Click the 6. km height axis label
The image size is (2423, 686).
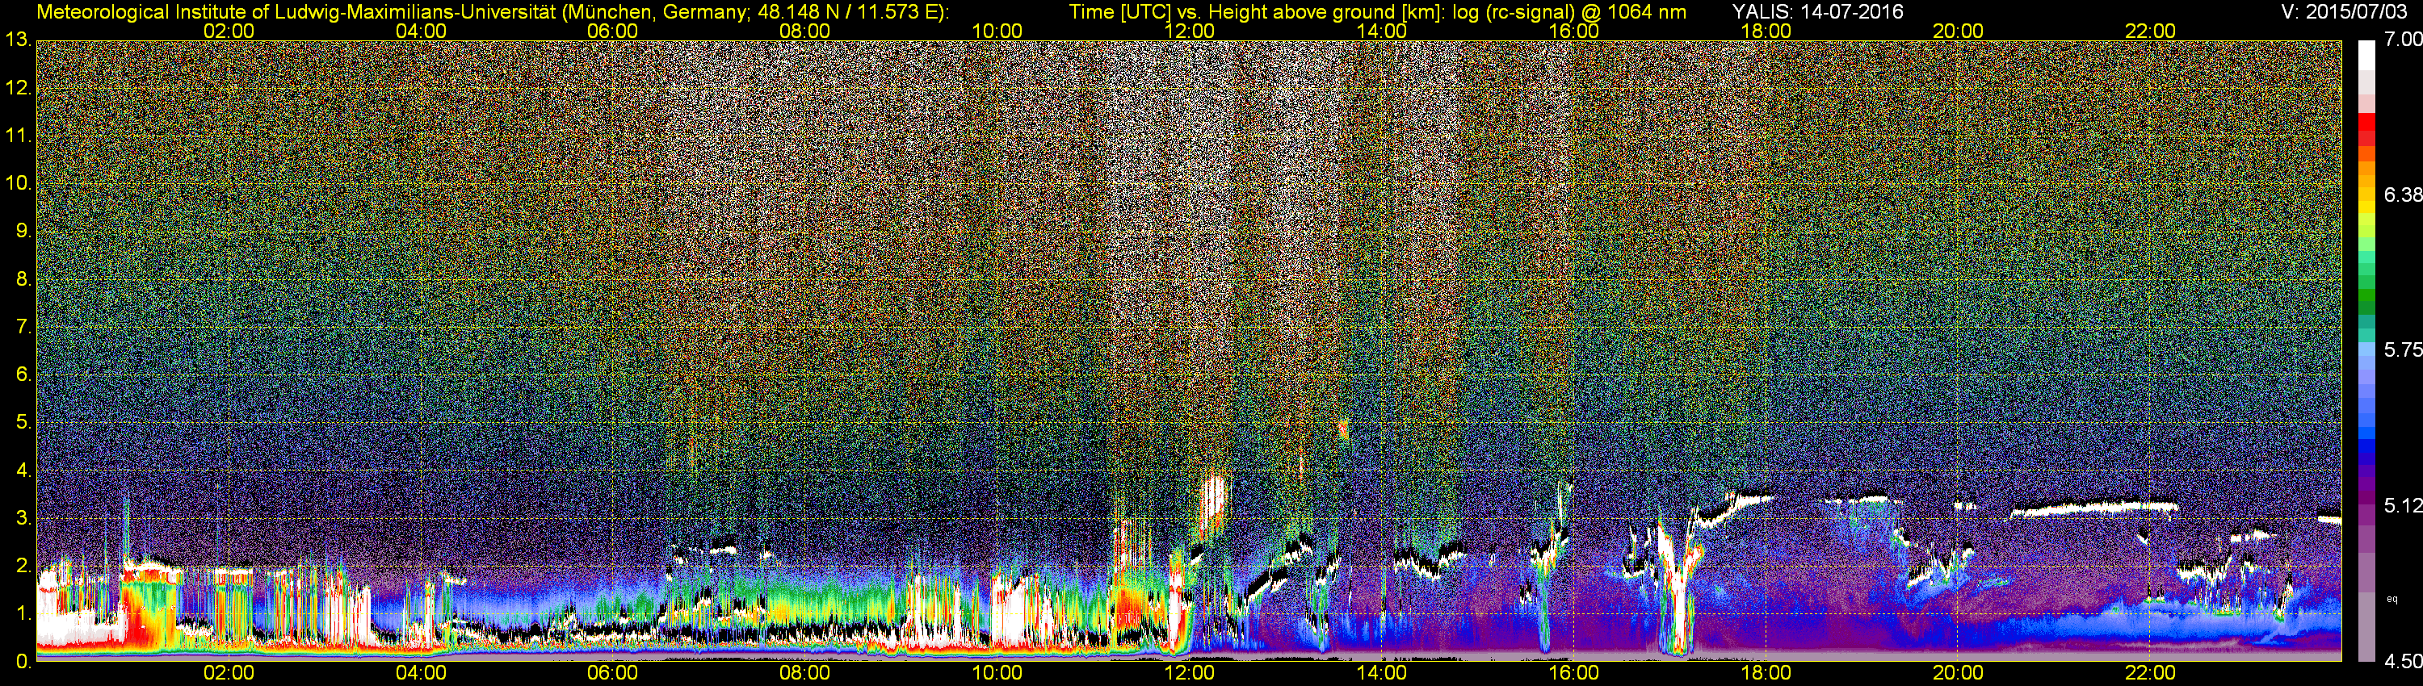23,375
